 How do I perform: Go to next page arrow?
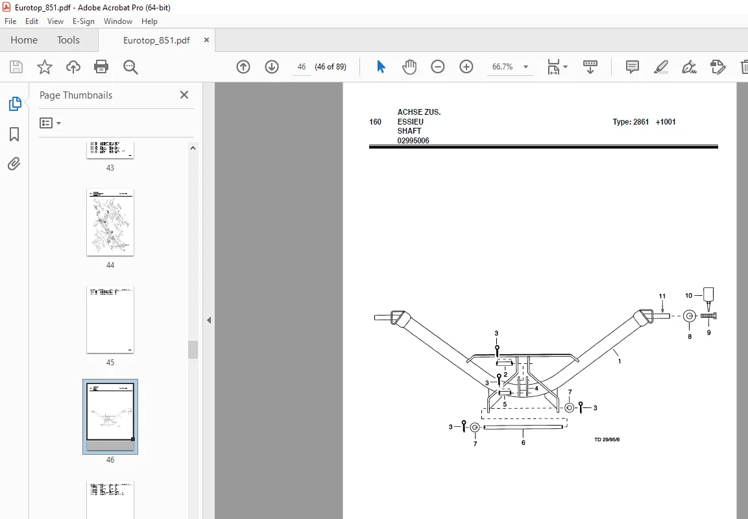(272, 67)
